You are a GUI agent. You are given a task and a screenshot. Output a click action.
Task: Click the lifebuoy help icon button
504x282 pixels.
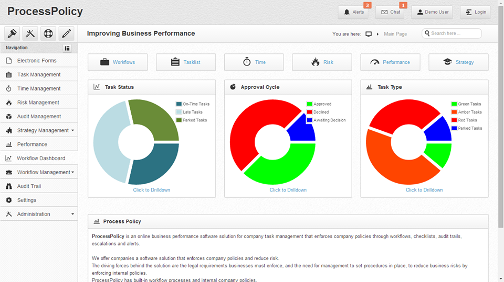point(48,33)
